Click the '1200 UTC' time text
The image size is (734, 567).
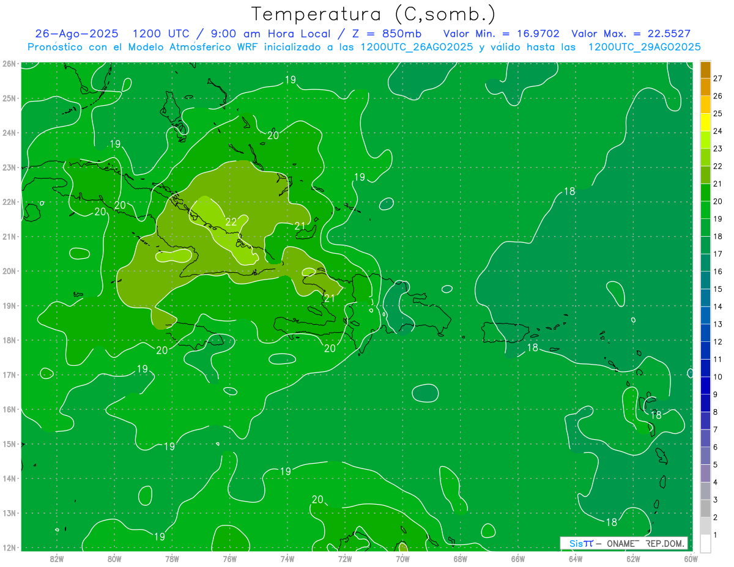pyautogui.click(x=161, y=34)
